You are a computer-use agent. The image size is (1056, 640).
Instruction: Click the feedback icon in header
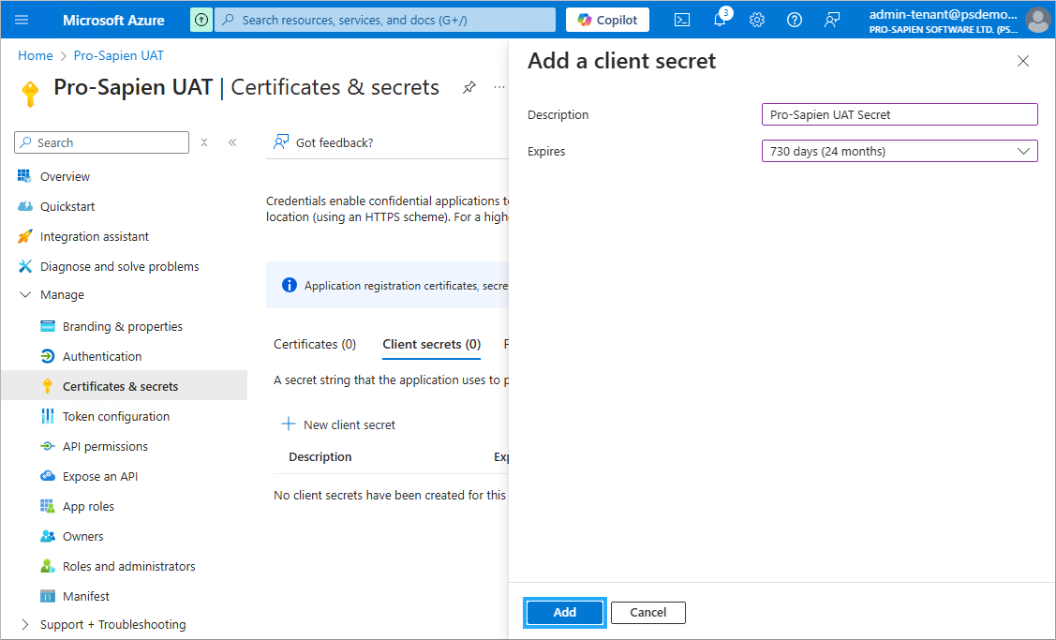click(x=832, y=20)
